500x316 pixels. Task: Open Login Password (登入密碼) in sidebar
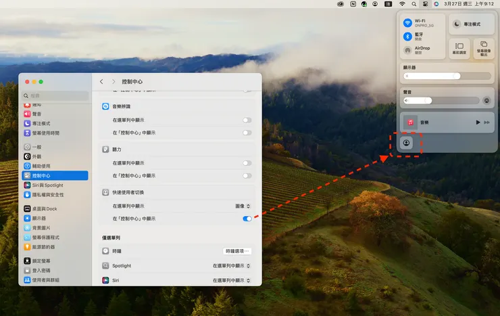(55, 271)
